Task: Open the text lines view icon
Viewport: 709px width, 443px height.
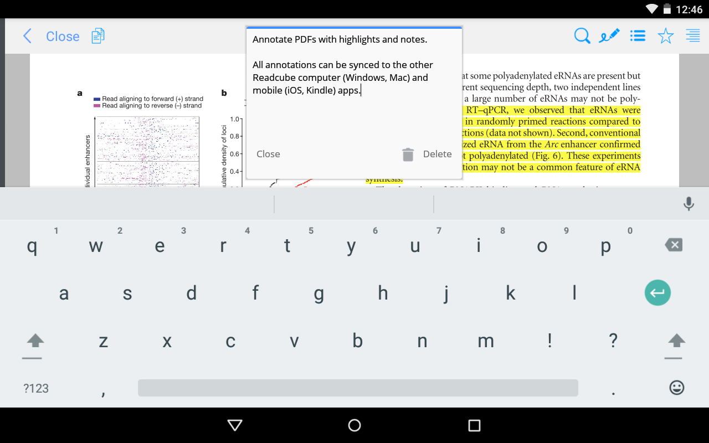Action: (x=692, y=37)
